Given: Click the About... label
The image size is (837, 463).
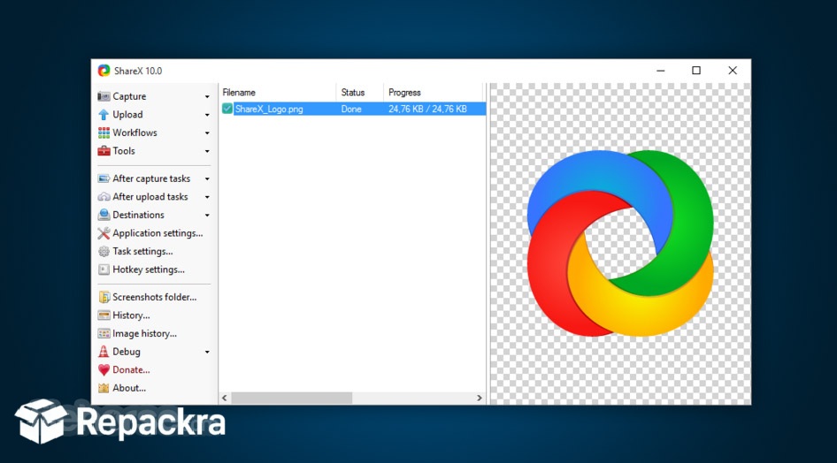Looking at the screenshot, I should 129,388.
